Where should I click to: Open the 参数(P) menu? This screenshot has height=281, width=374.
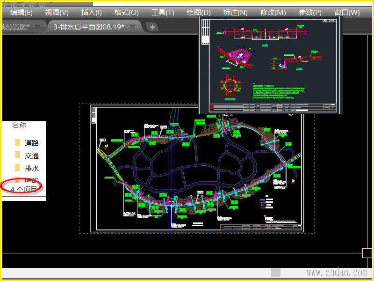pos(310,13)
